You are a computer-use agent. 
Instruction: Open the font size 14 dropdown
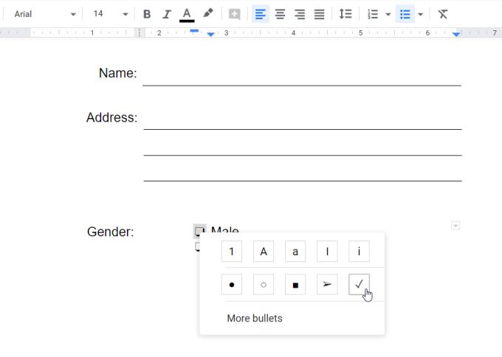(x=110, y=14)
